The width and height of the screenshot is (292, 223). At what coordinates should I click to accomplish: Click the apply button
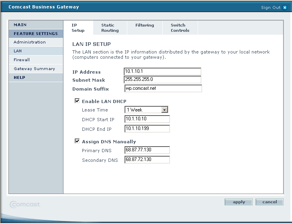[239, 202]
